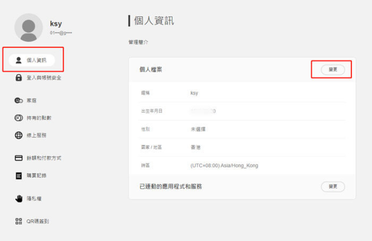Click the credit card icon
The width and height of the screenshot is (372, 241).
[18, 158]
